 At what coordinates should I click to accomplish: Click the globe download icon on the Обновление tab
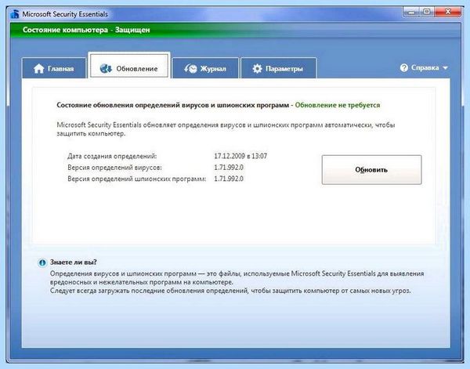[106, 69]
